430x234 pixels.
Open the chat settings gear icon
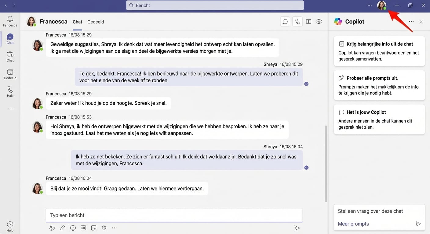pos(319,21)
